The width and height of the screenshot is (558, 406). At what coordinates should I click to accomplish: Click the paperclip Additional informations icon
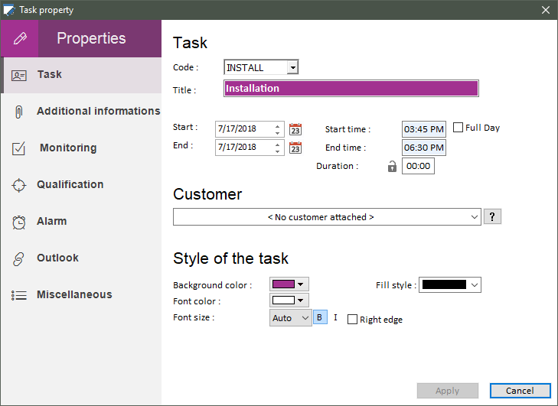(19, 112)
